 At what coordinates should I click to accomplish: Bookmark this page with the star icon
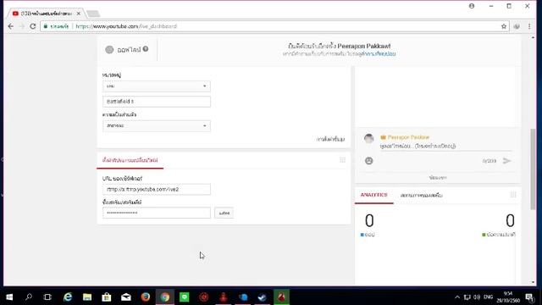(x=504, y=26)
